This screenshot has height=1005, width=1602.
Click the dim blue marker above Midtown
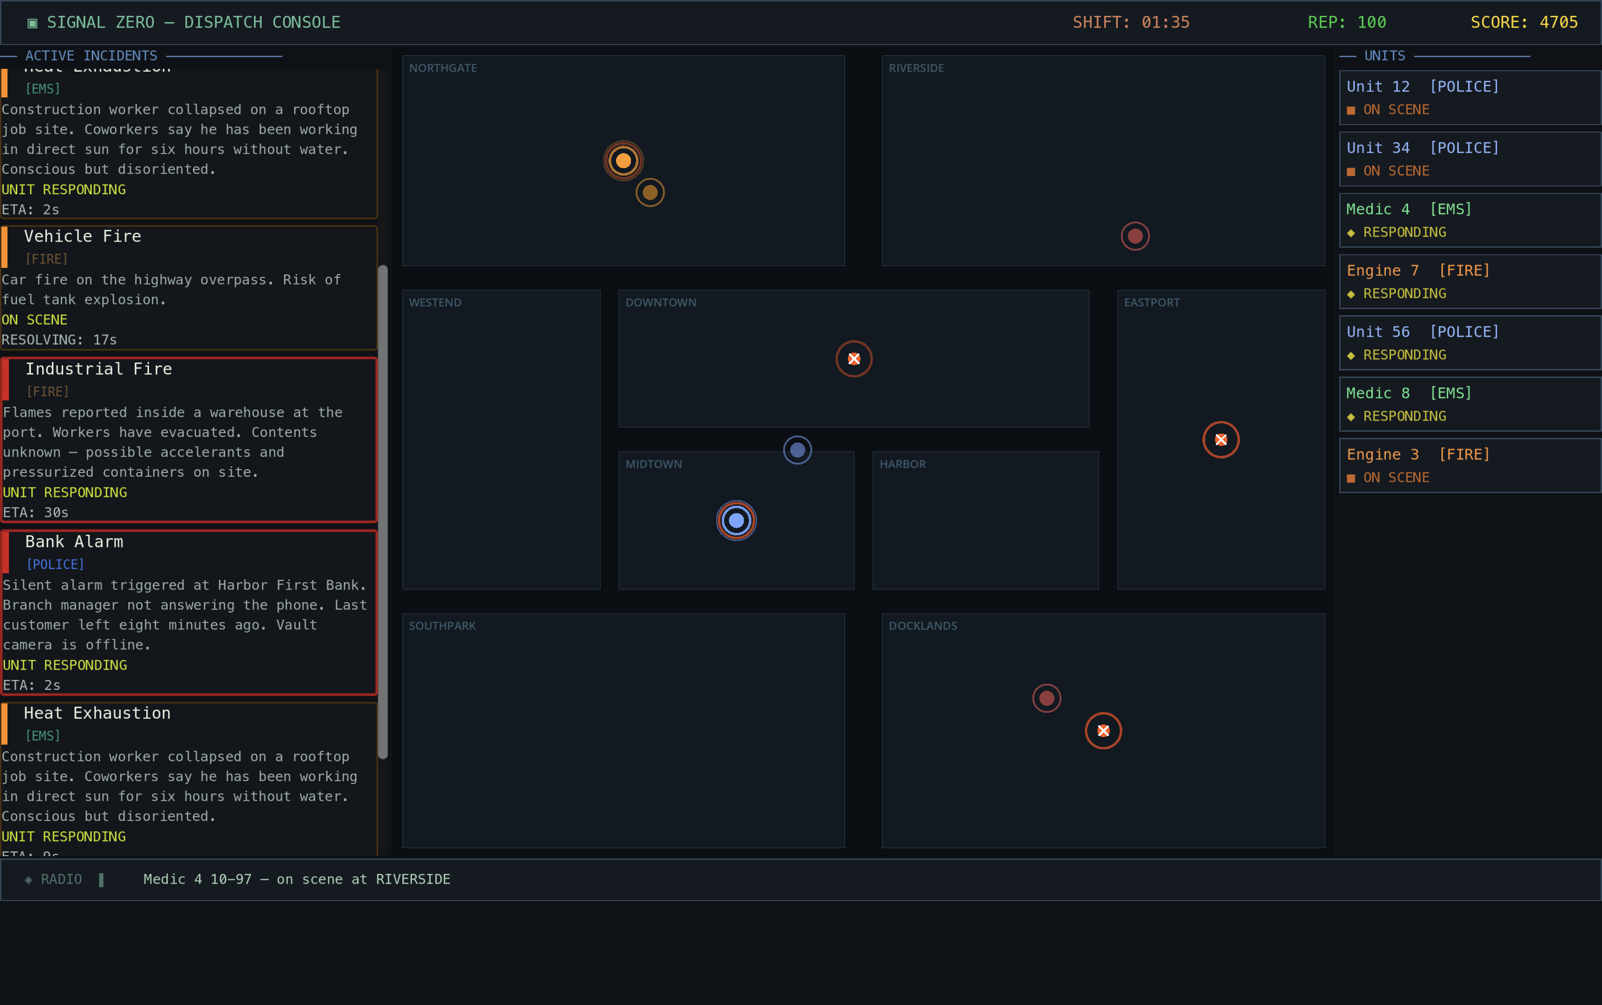pyautogui.click(x=797, y=450)
